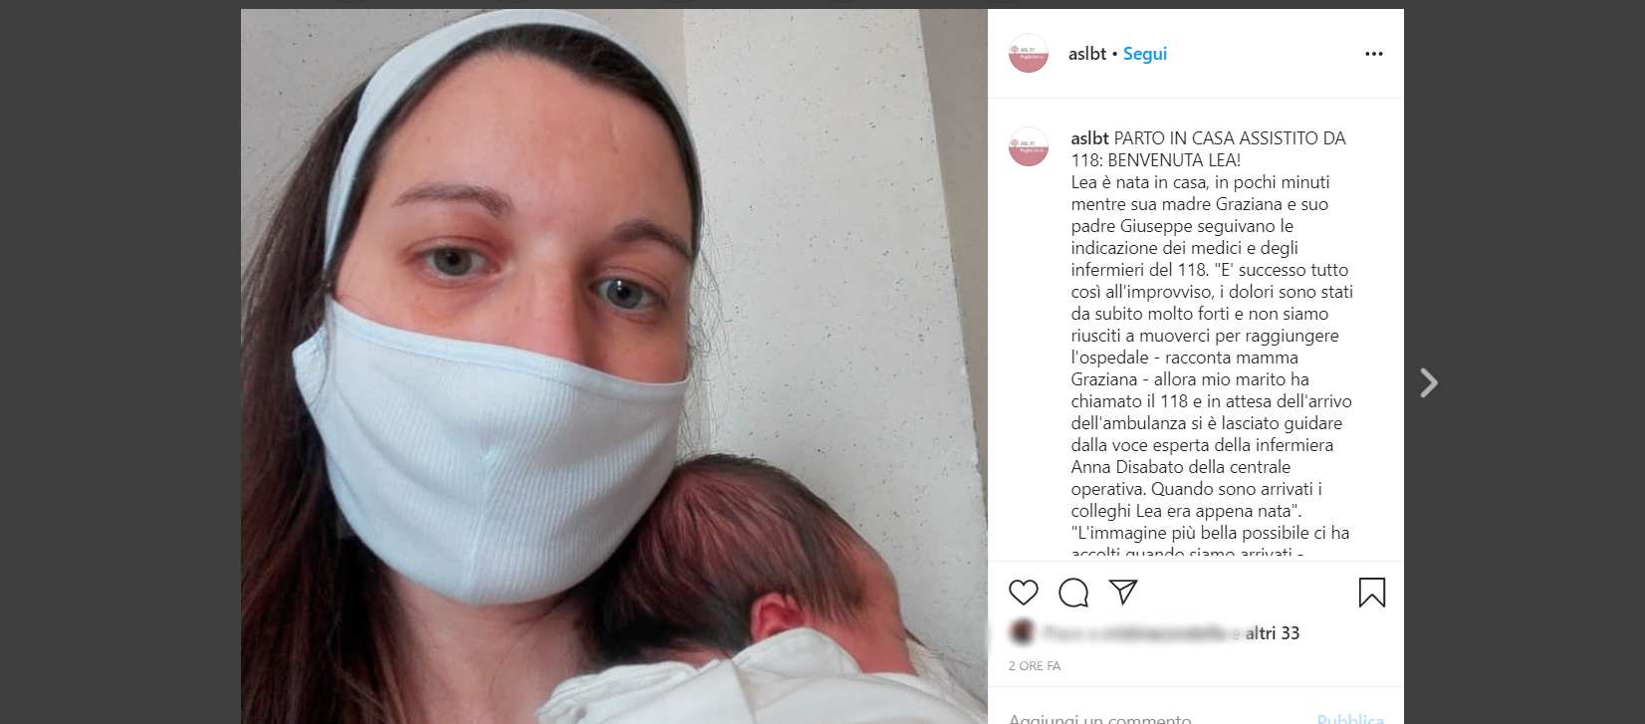This screenshot has height=724, width=1645.
Task: Follow the account via the Segui link
Action: tap(1145, 54)
